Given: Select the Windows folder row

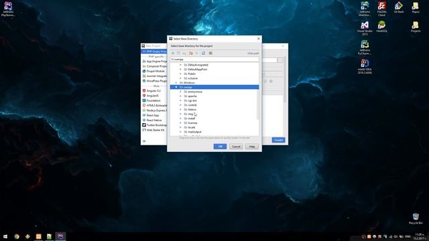Looking at the screenshot, I should [214, 82].
